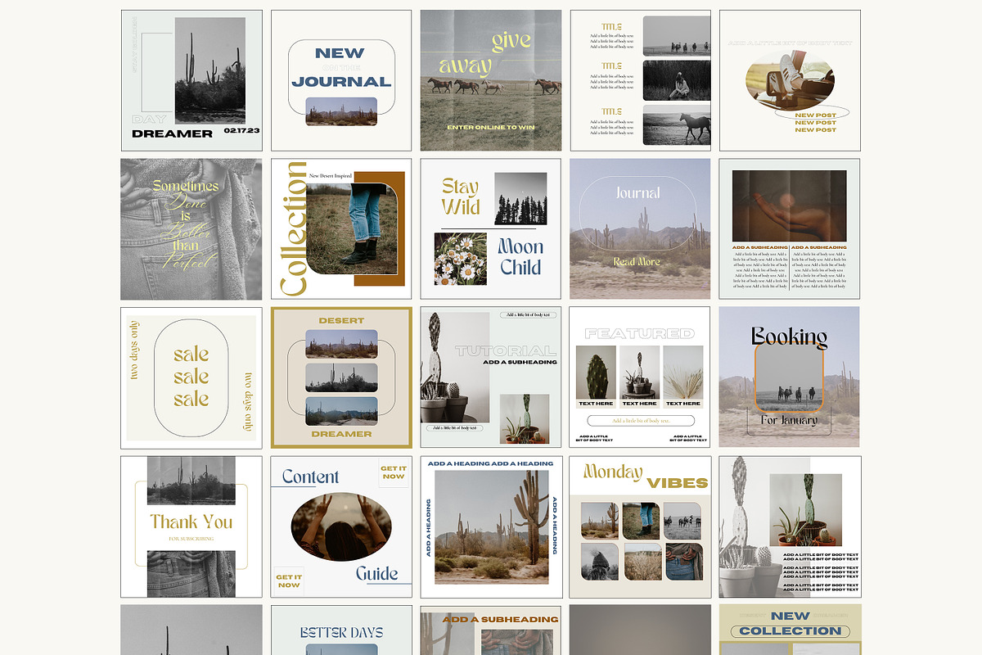
Task: Select the New on the Journal template
Action: click(341, 80)
